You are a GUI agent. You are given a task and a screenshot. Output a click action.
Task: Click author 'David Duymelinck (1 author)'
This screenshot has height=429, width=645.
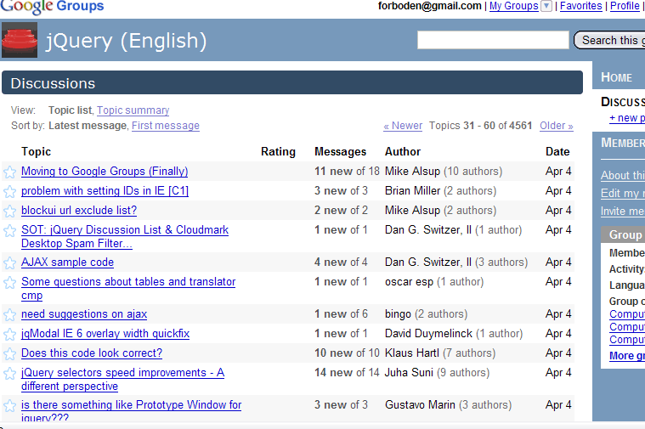point(454,334)
